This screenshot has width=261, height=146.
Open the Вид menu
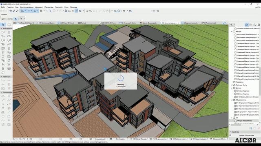pos(17,7)
